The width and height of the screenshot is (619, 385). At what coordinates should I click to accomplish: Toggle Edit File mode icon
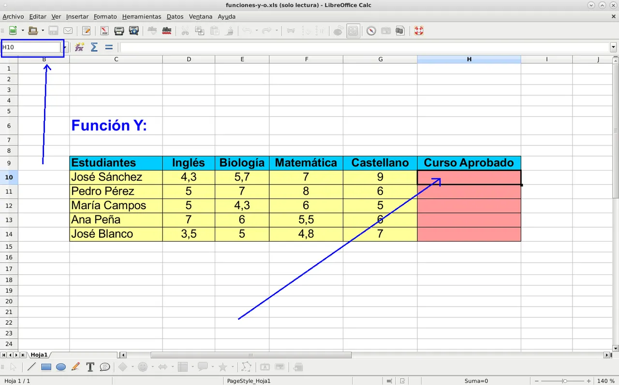pyautogui.click(x=87, y=31)
